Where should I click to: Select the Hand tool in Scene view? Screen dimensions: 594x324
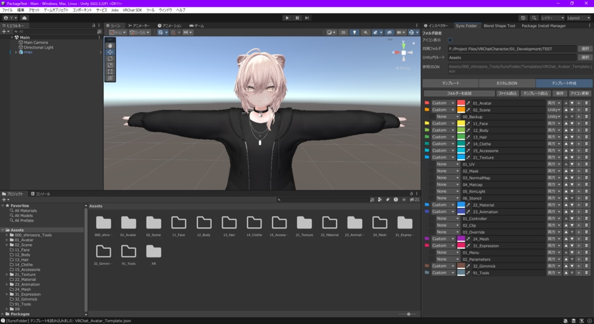(110, 45)
